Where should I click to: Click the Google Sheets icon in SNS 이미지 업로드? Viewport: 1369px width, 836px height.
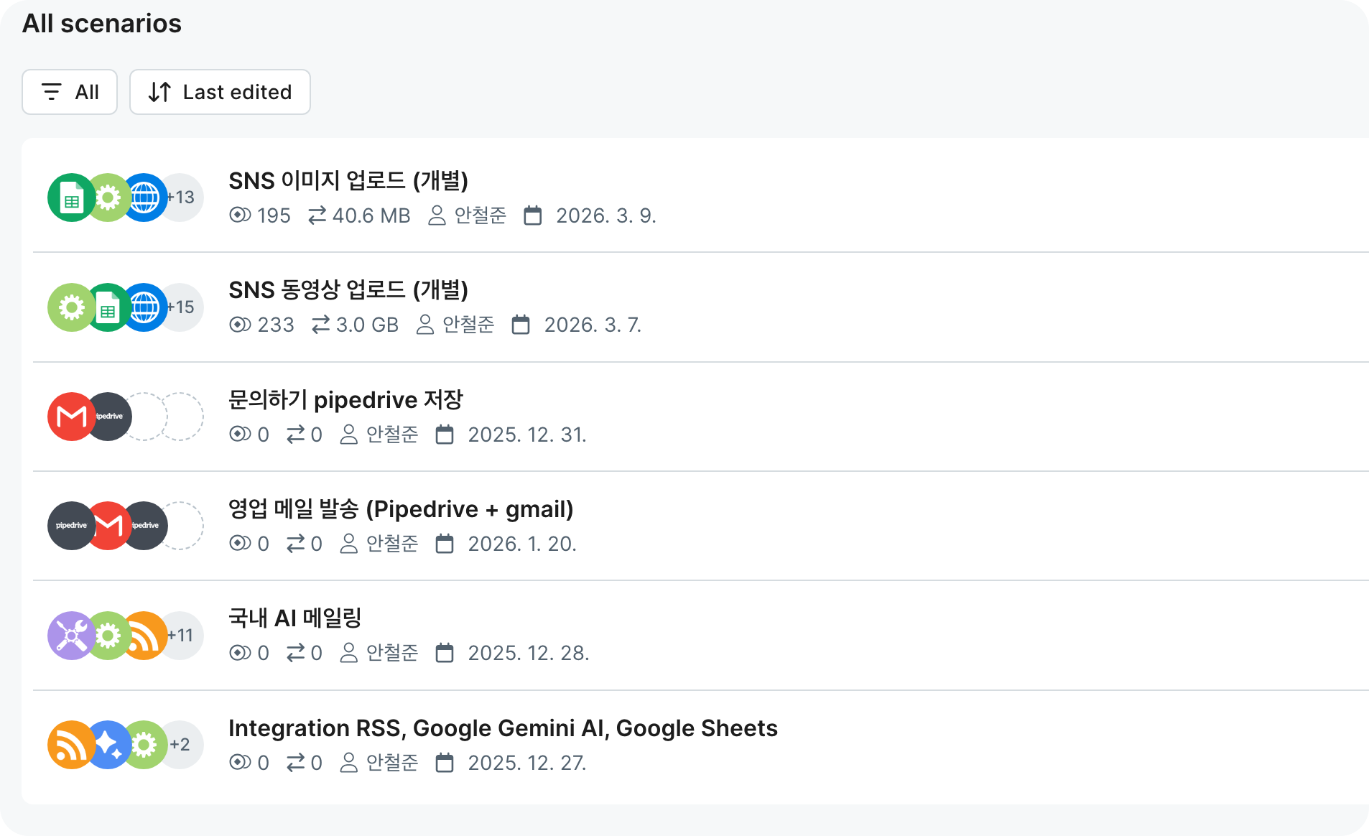point(70,198)
